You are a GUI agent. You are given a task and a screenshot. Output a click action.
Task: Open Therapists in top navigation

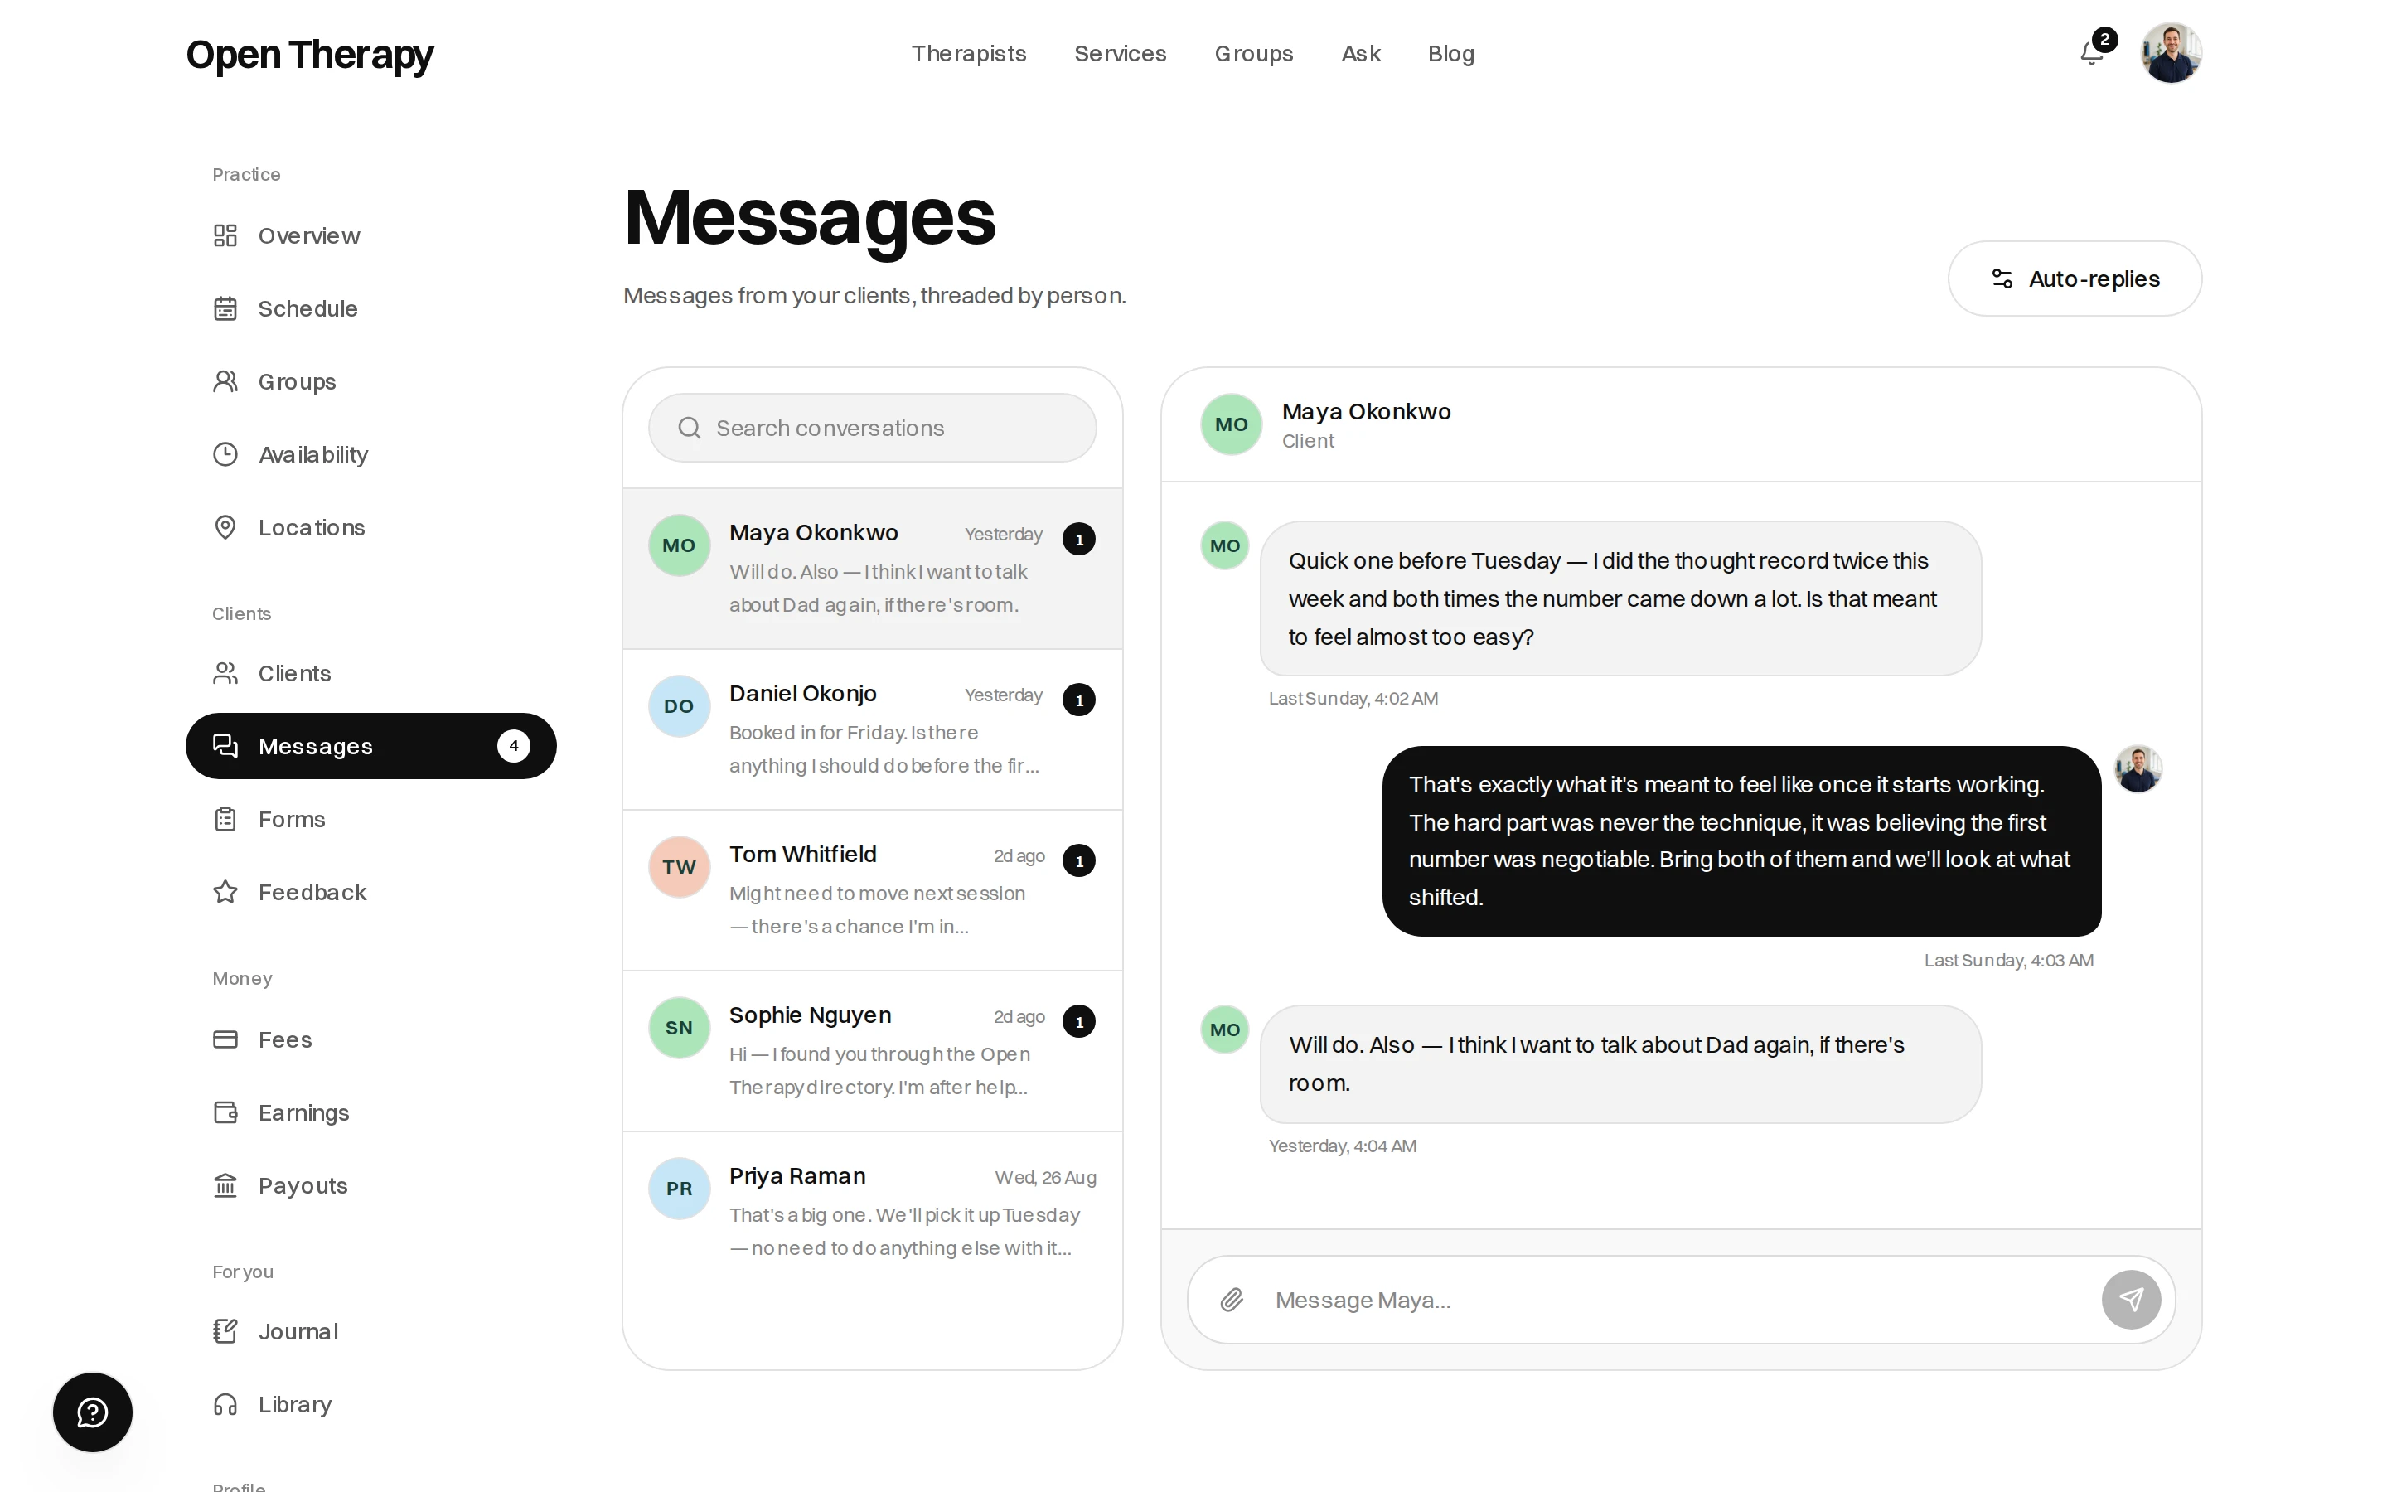click(969, 53)
